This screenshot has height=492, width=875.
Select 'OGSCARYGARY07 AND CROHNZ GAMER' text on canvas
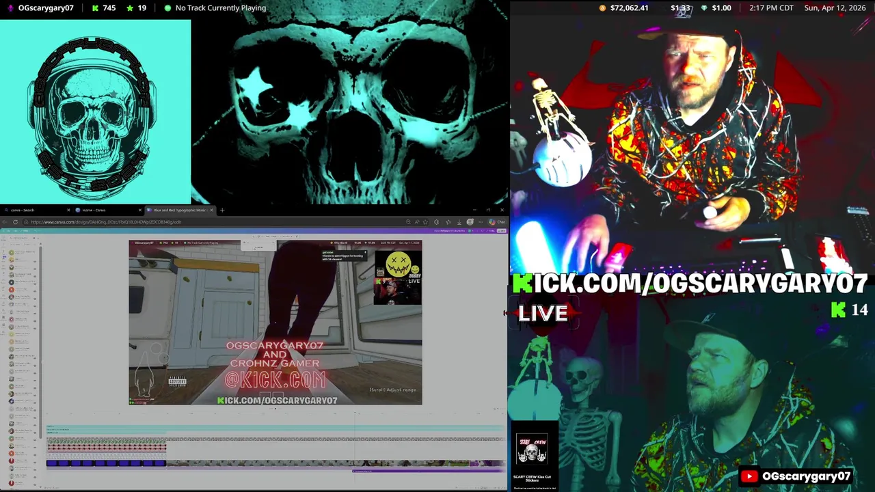tap(275, 354)
